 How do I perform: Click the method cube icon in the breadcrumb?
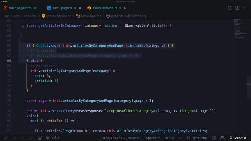pyautogui.click(x=108, y=16)
